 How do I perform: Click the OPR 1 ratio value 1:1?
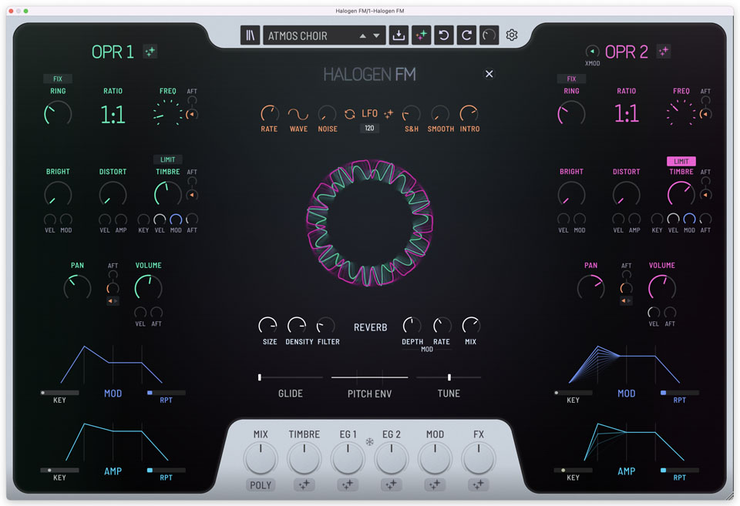pyautogui.click(x=113, y=115)
